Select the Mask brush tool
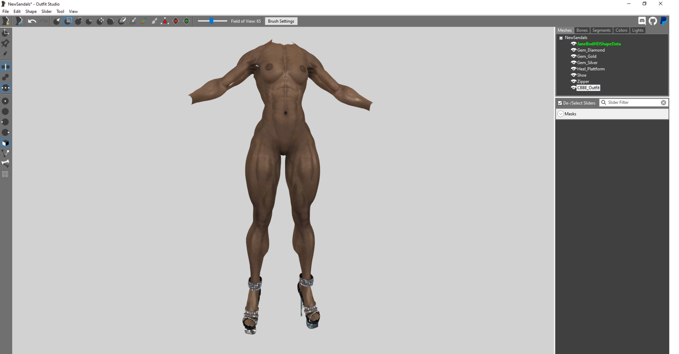 coord(68,21)
